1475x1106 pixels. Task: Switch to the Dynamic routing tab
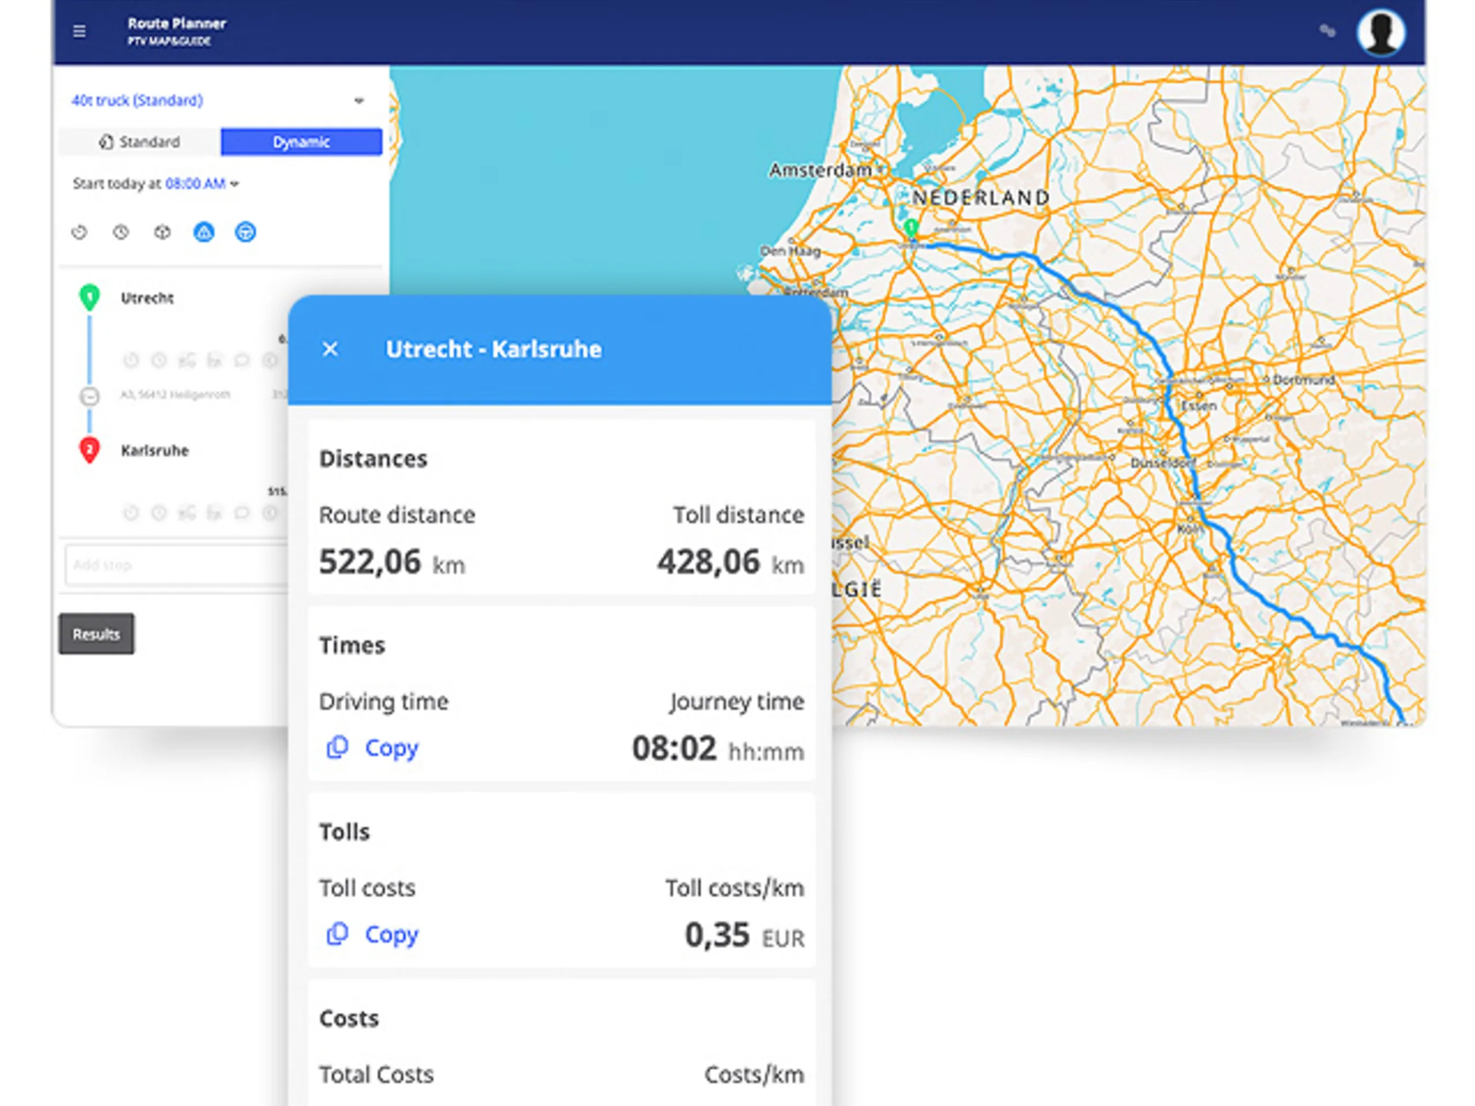301,142
